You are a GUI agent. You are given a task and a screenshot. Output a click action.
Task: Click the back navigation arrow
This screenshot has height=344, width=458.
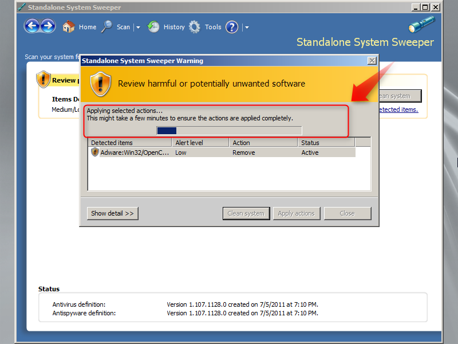(32, 26)
